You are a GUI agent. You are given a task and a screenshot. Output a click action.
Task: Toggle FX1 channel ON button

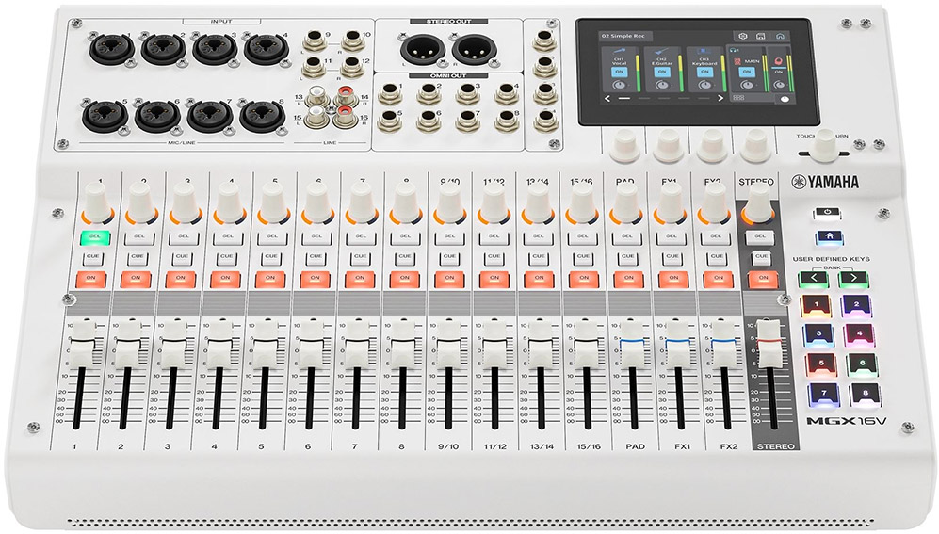673,279
